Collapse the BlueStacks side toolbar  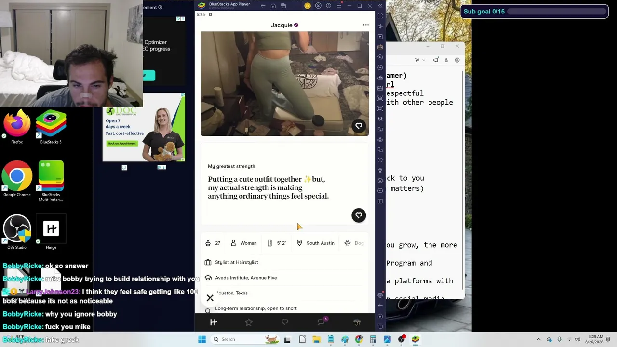pyautogui.click(x=380, y=6)
